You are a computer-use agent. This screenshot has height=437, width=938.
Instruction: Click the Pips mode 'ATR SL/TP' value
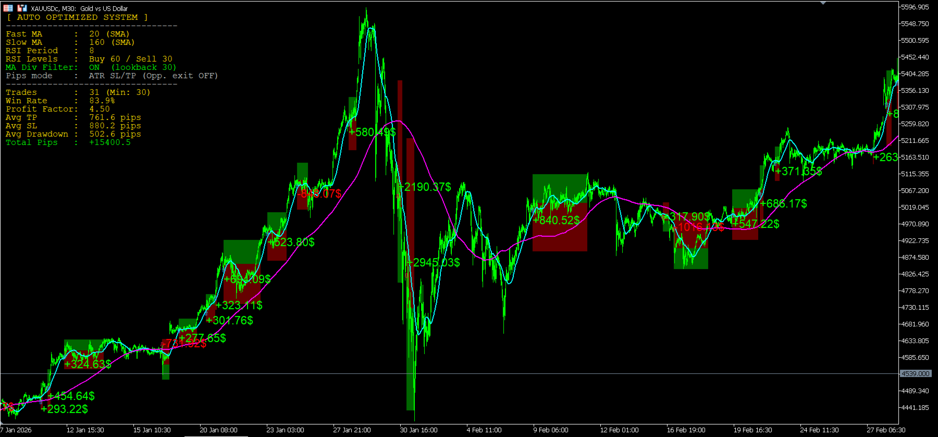coord(113,76)
